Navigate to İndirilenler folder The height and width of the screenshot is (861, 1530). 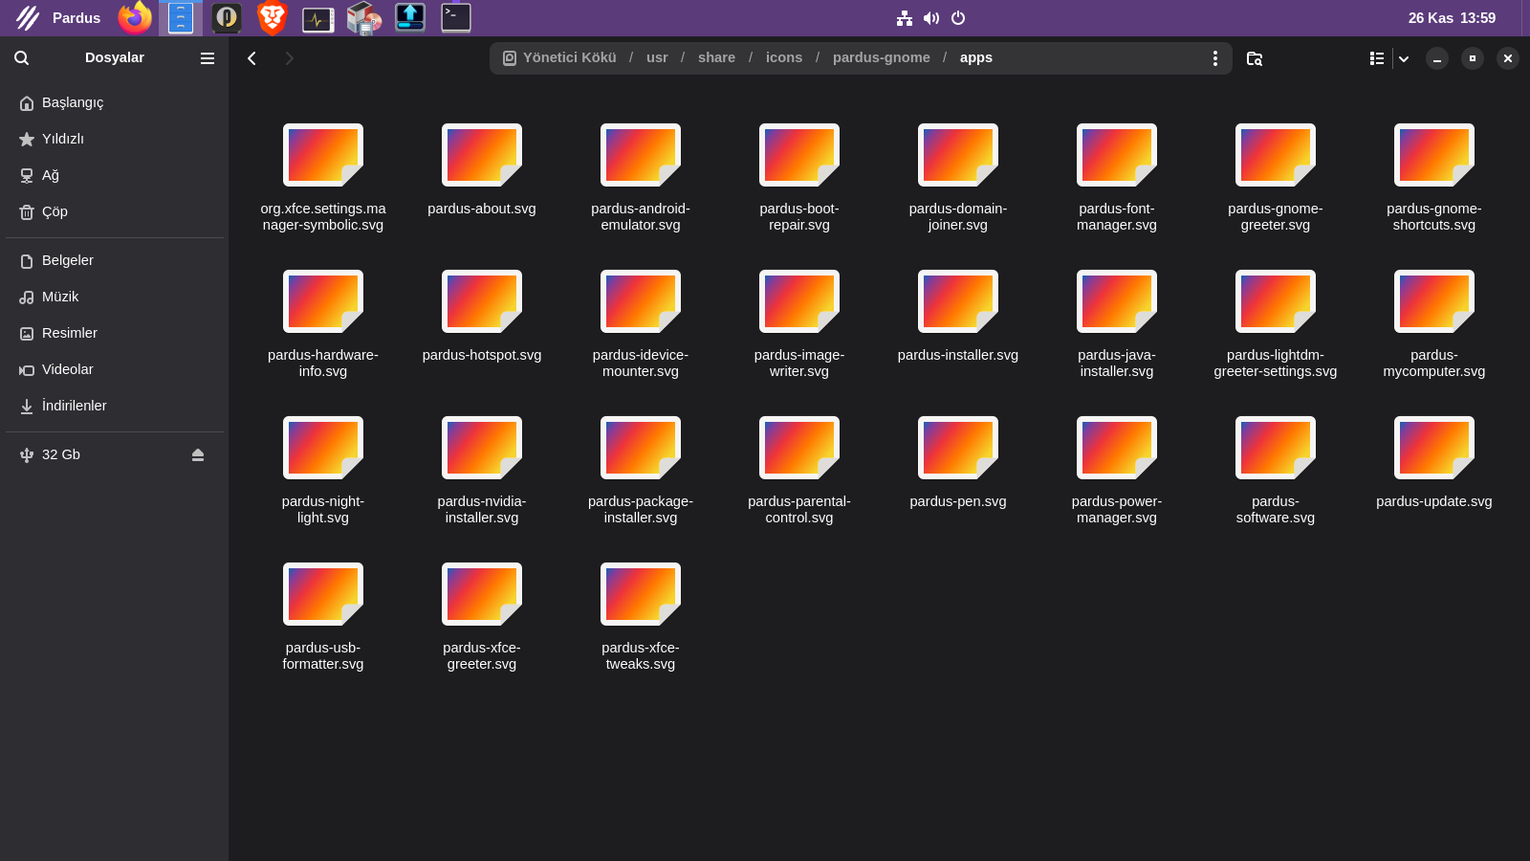pos(74,407)
